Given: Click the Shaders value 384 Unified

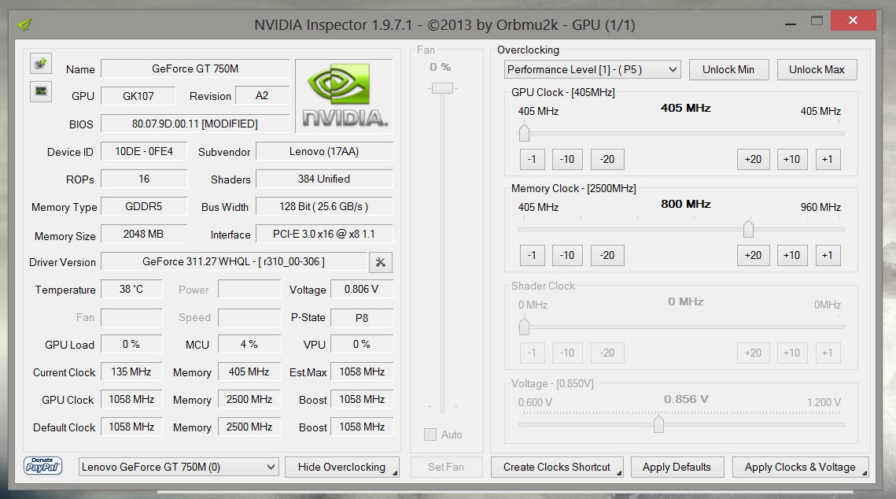Looking at the screenshot, I should click(324, 179).
